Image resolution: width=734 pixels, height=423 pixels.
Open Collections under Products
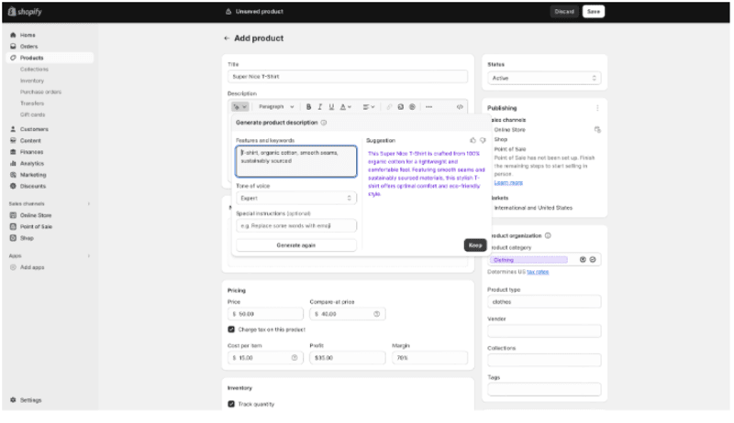click(34, 70)
